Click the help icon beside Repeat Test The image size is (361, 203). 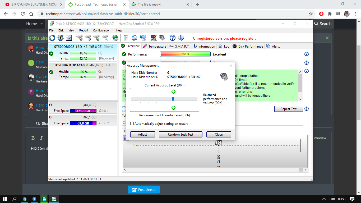307,109
